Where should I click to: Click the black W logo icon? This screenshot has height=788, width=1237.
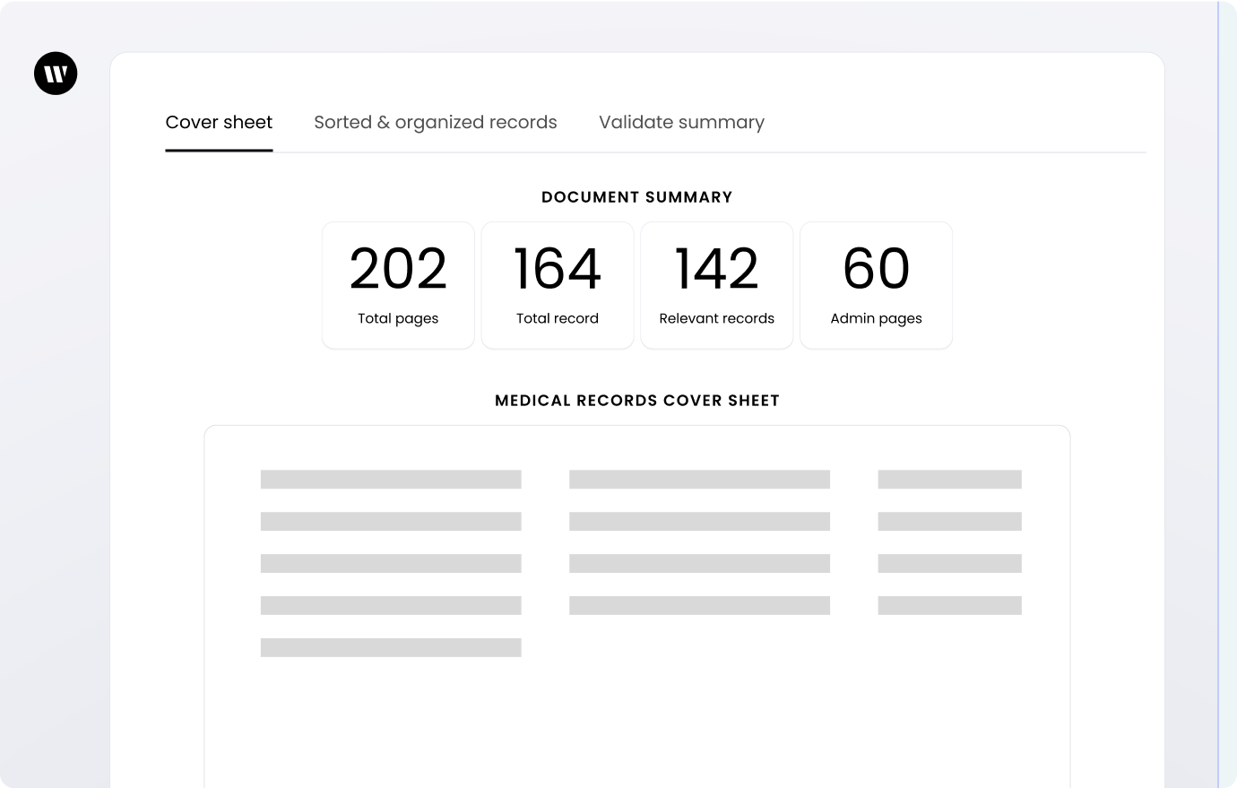pos(56,74)
